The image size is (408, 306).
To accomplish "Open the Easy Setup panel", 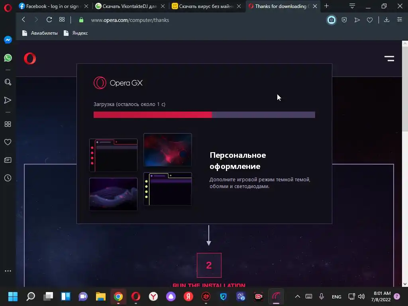I will [399, 20].
